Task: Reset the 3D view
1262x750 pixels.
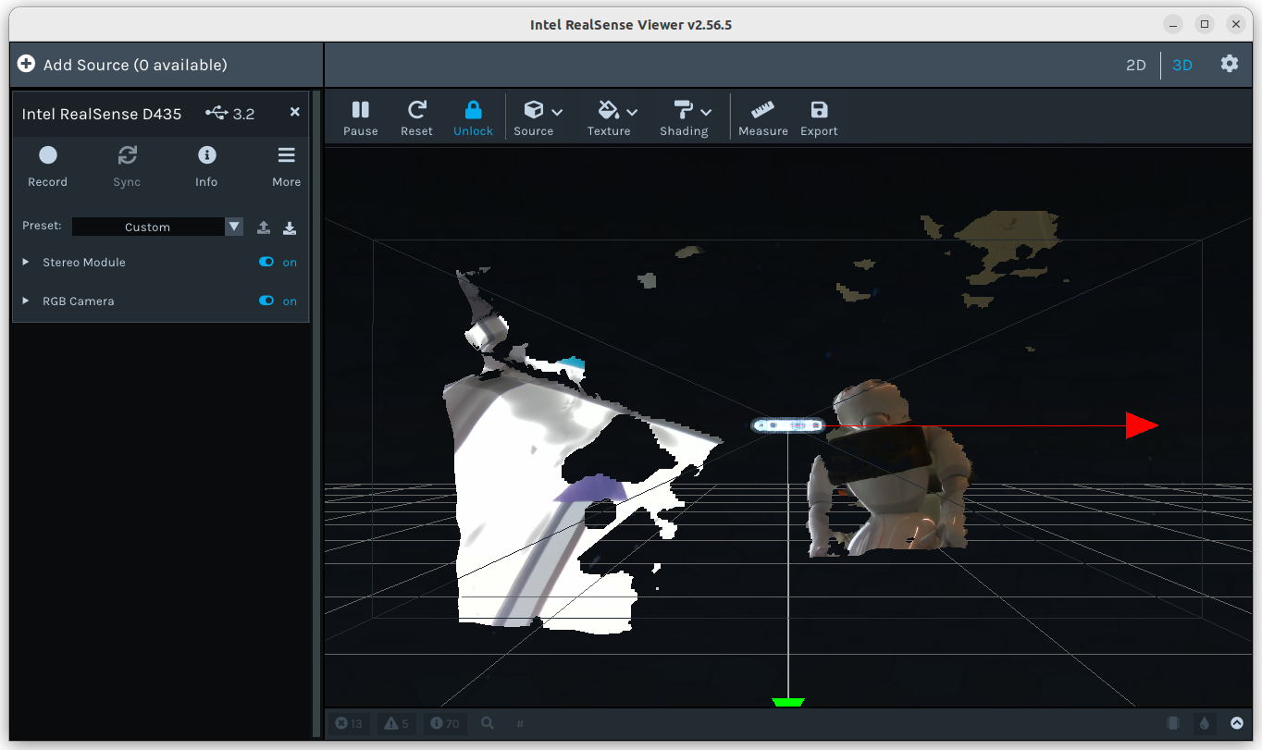Action: (x=416, y=117)
